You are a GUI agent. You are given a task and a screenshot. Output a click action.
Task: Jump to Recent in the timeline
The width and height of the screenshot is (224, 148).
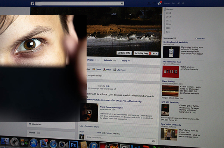pos(169,9)
